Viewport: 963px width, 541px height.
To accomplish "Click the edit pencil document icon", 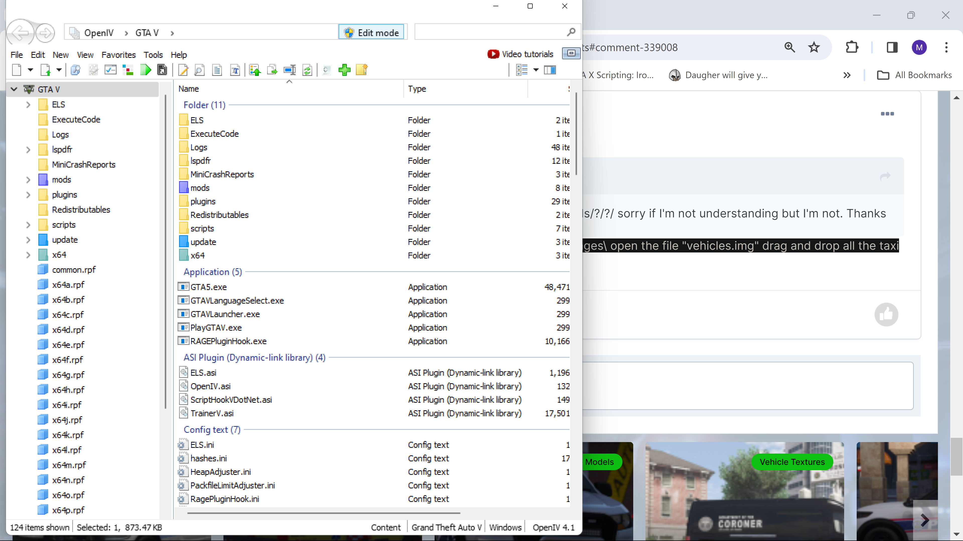I will (x=183, y=70).
